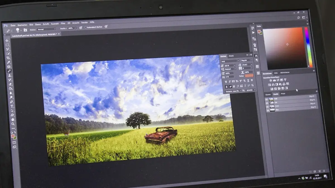The height and width of the screenshot is (188, 335).
Task: Open the Modus blend mode dropdown
Action: (46, 29)
